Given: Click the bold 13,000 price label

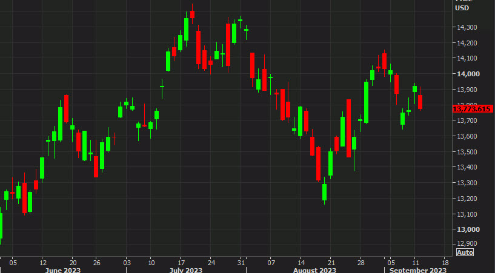Looking at the screenshot, I should [468, 229].
